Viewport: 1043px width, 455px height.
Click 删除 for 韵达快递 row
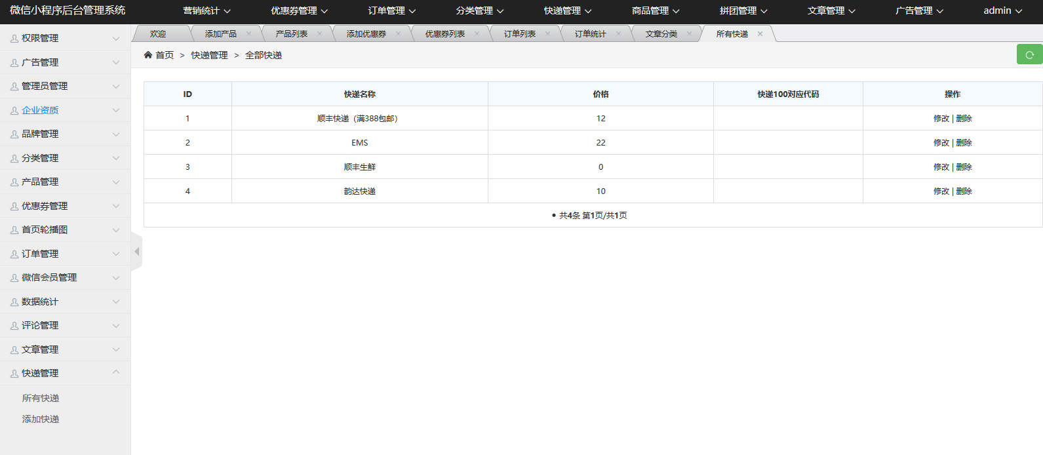point(964,191)
